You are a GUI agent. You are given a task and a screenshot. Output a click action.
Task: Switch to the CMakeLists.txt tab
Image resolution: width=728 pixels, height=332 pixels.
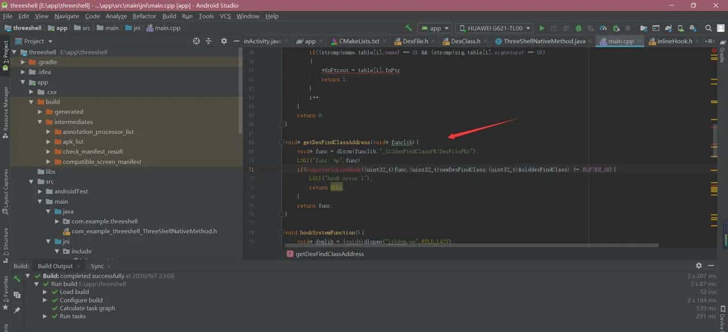click(x=358, y=41)
